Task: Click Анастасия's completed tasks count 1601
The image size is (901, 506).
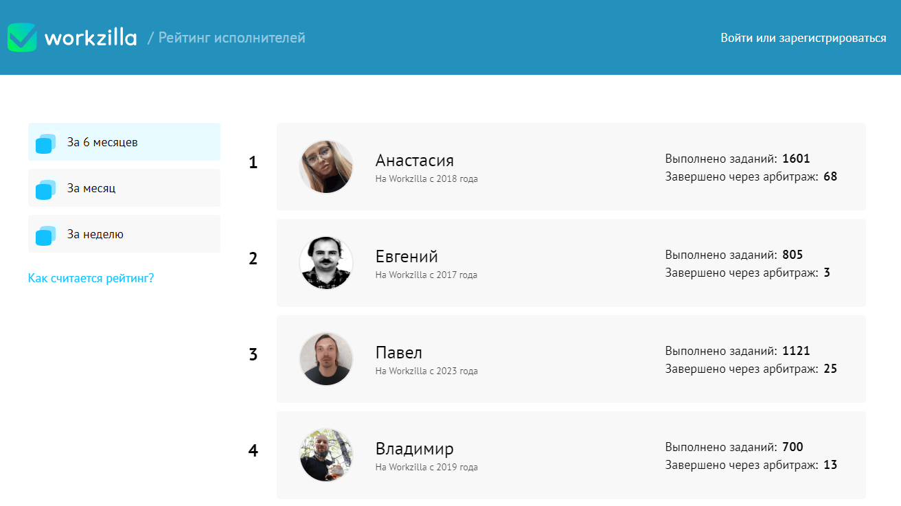Action: (796, 159)
